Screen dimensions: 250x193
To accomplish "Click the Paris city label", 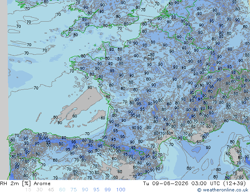I will click(149, 58).
